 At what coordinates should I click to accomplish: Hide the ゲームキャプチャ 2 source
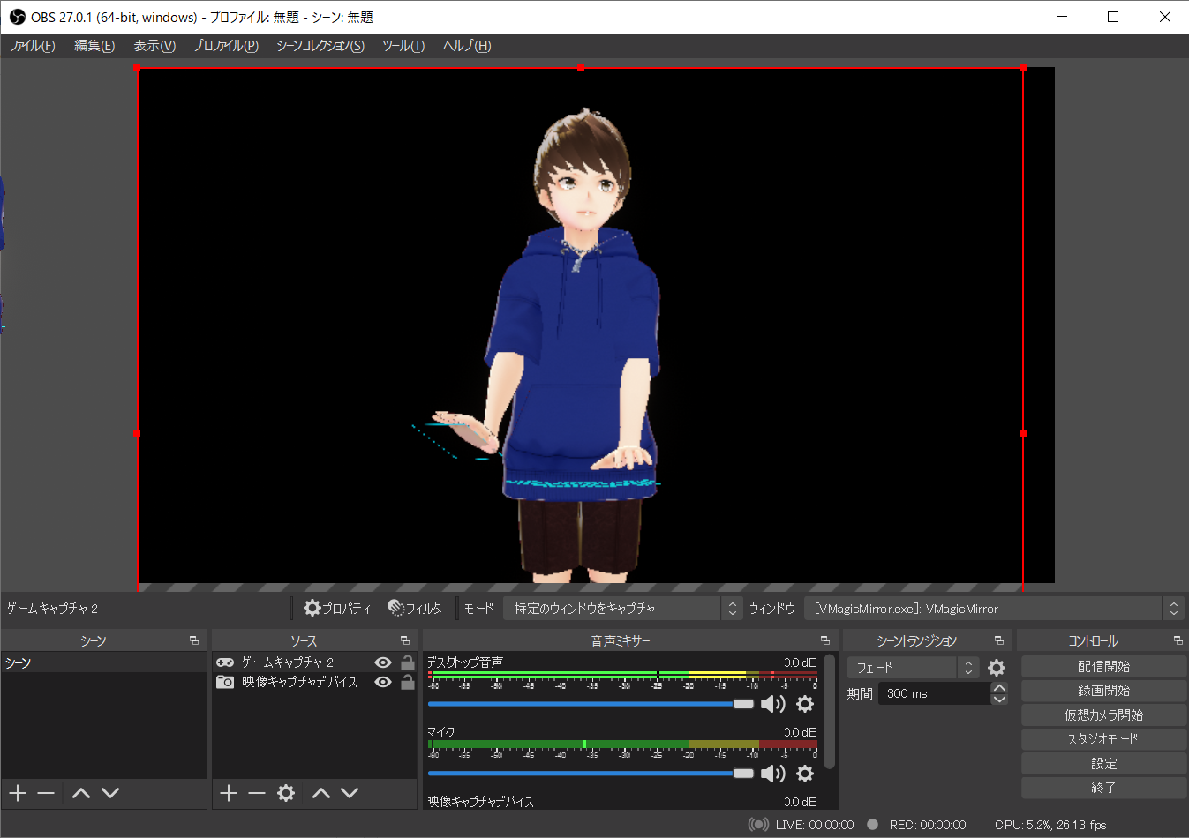click(x=383, y=662)
